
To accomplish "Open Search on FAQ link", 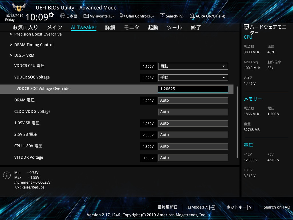I will 277,207.
